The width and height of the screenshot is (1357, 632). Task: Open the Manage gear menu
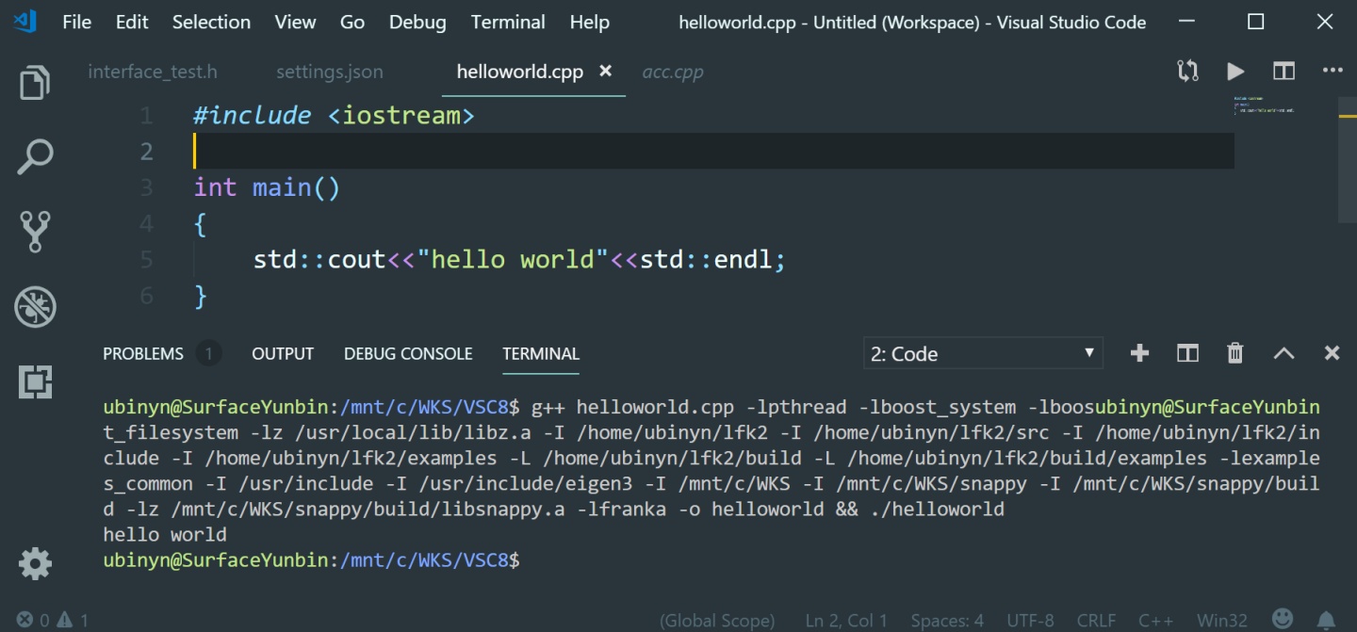pyautogui.click(x=35, y=563)
